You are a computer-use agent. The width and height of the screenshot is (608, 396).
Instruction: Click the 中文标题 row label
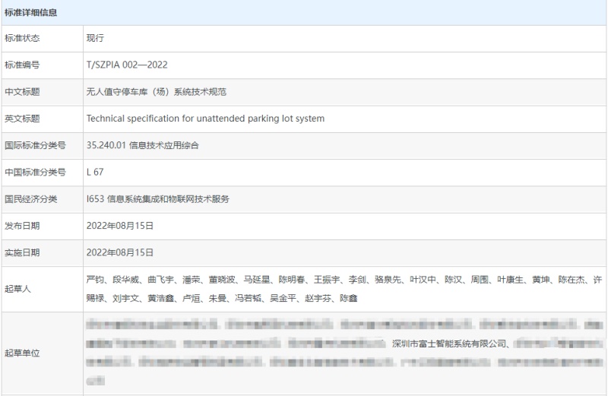click(22, 92)
